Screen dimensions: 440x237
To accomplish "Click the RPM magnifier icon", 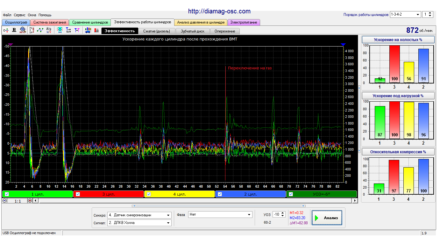I will pyautogui.click(x=22, y=30).
